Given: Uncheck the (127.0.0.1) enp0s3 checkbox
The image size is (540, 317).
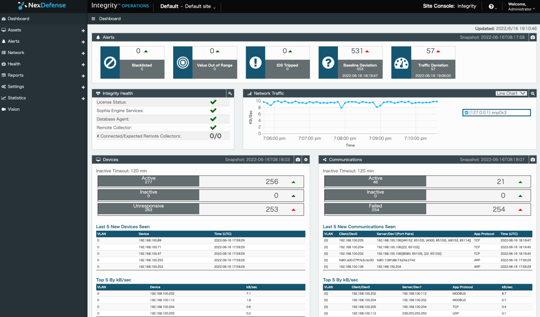Looking at the screenshot, I should [x=466, y=113].
